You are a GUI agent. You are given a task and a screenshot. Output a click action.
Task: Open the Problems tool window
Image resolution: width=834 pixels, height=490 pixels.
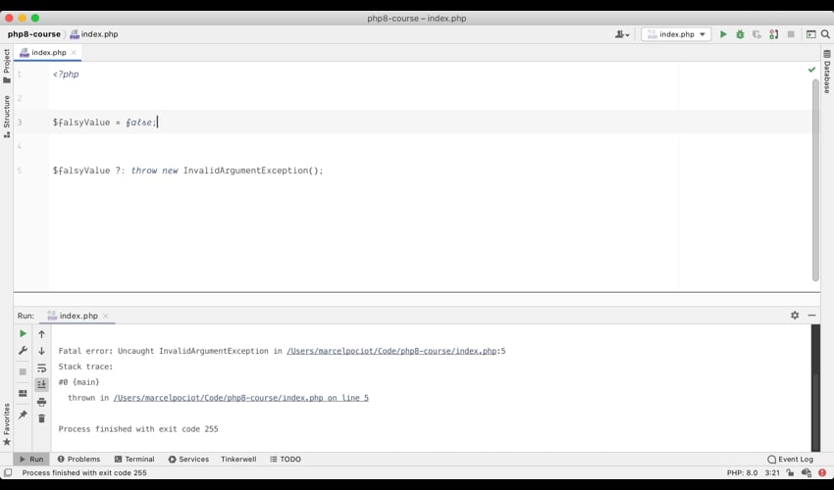78,459
